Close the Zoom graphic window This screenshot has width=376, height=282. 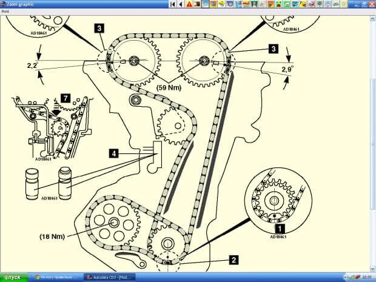pos(371,3)
